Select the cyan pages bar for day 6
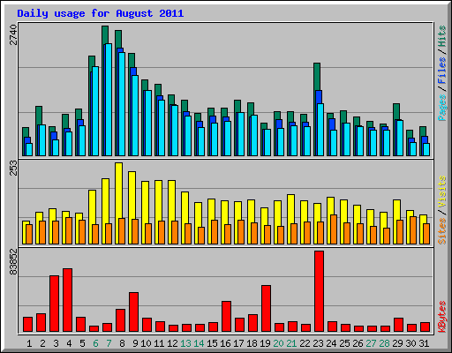Screen dimensions: 452x353 point(95,111)
